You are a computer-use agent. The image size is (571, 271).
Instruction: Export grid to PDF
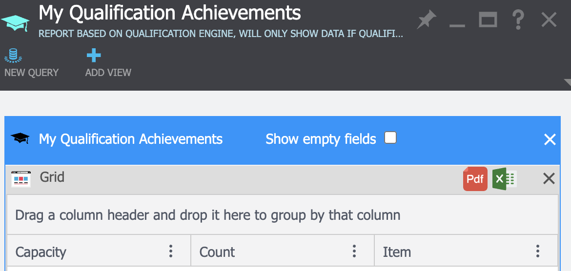tap(475, 179)
